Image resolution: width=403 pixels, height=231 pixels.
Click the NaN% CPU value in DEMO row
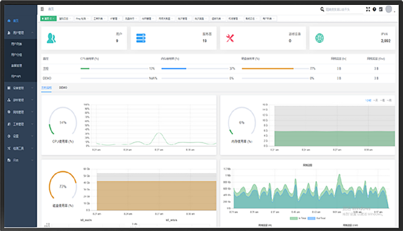pos(153,78)
